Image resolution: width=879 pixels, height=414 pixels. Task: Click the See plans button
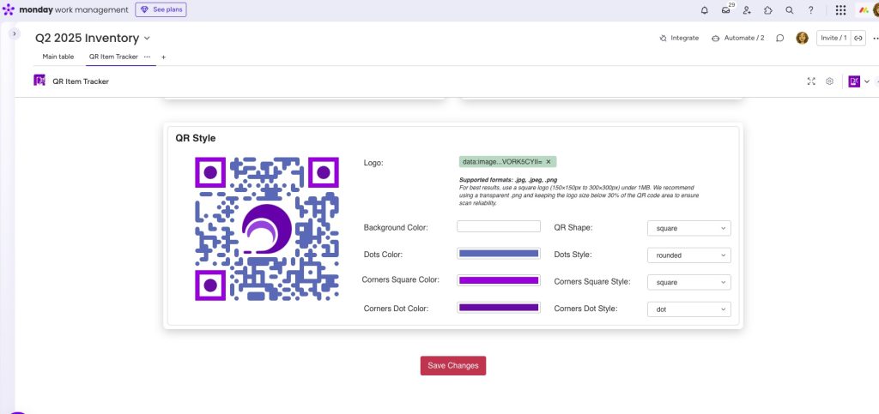coord(161,9)
